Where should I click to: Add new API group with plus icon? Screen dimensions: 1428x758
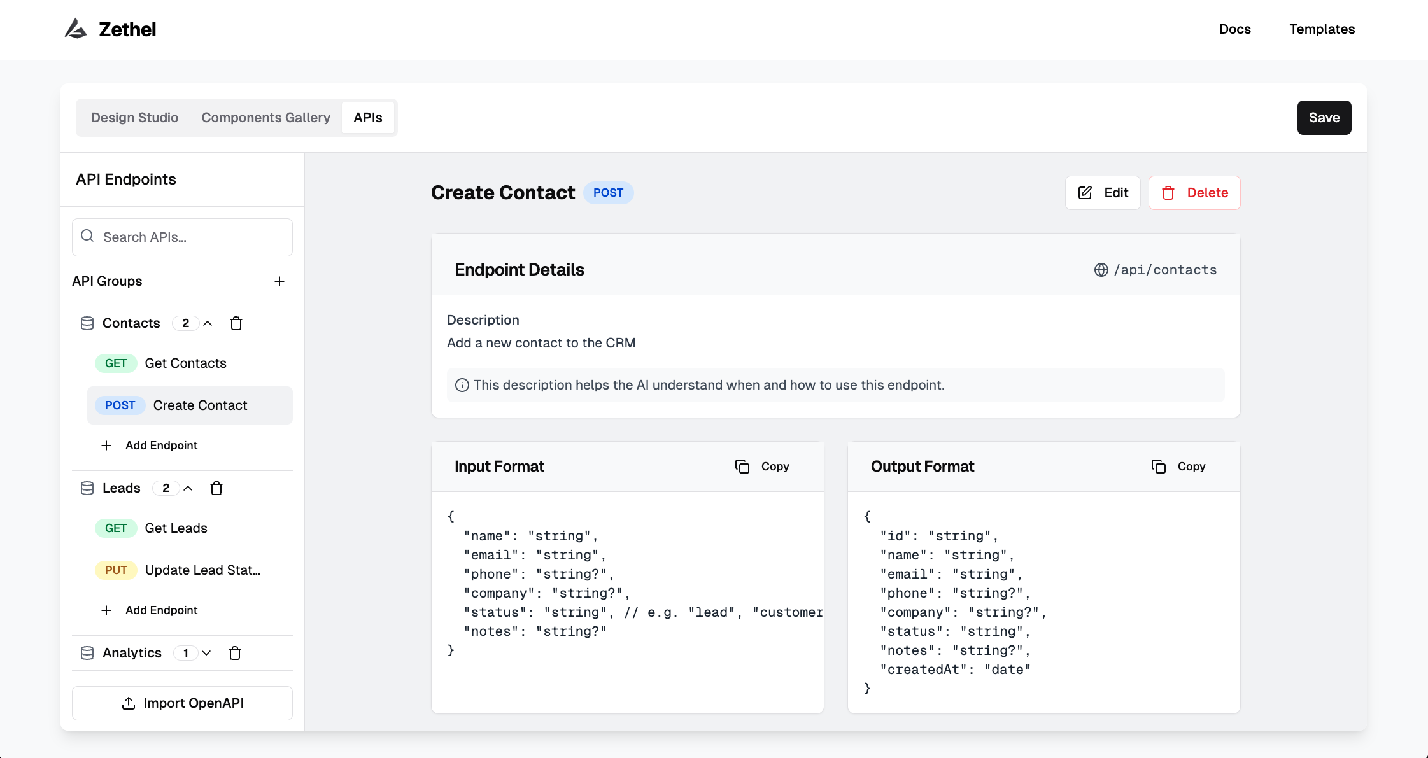pyautogui.click(x=279, y=281)
